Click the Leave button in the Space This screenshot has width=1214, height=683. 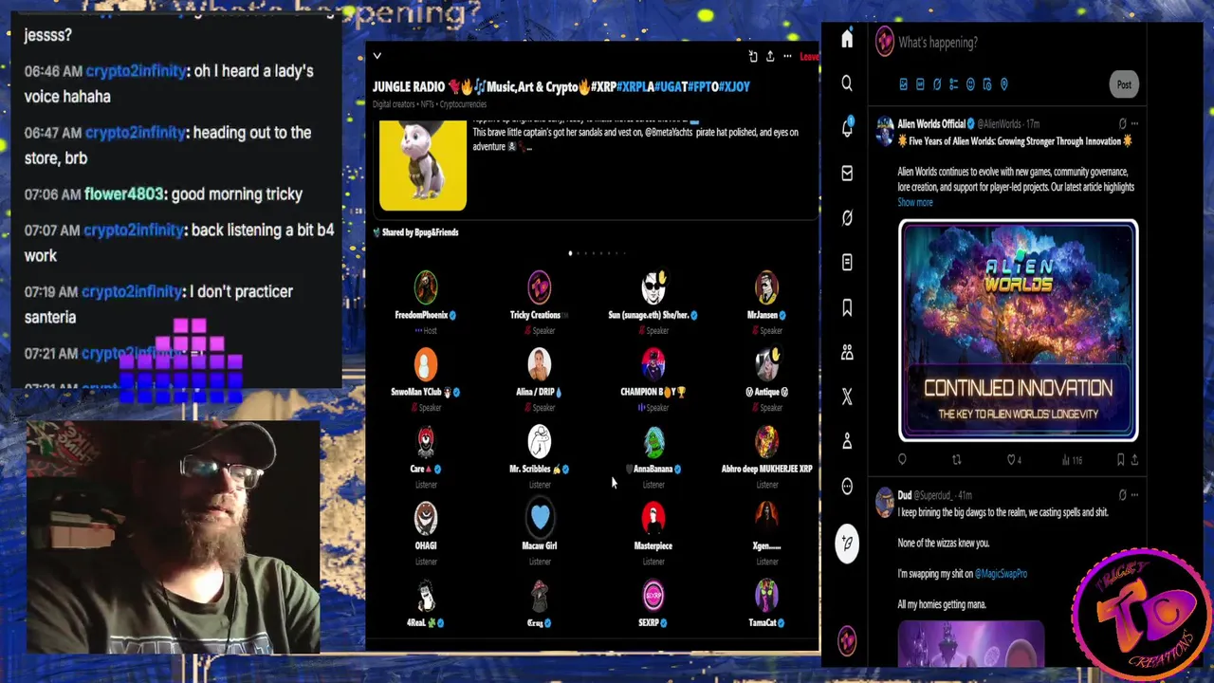[809, 56]
